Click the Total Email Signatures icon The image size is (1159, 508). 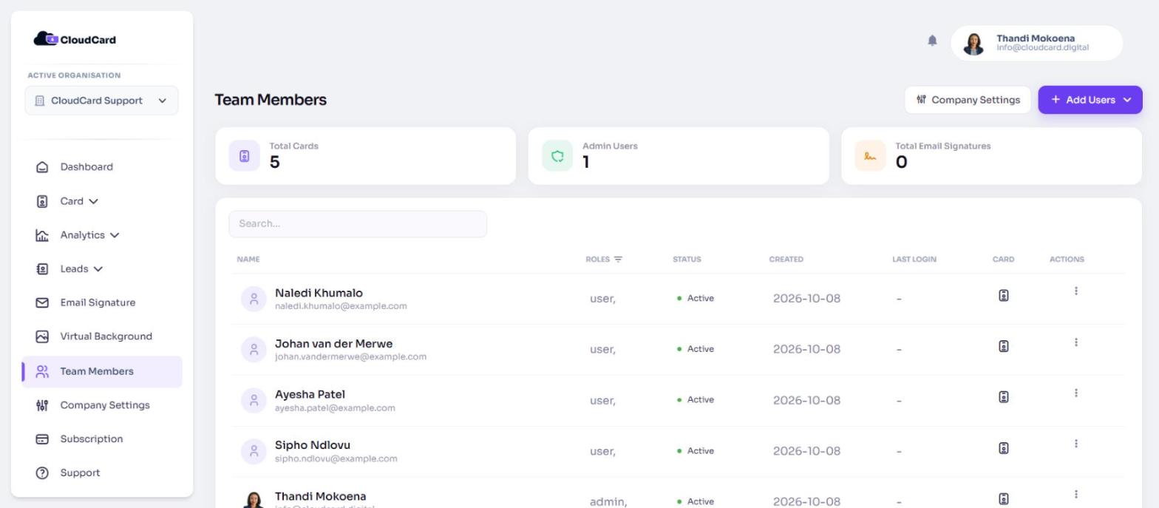870,155
